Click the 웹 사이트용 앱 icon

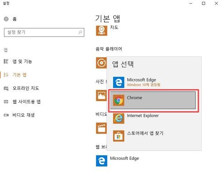6,102
